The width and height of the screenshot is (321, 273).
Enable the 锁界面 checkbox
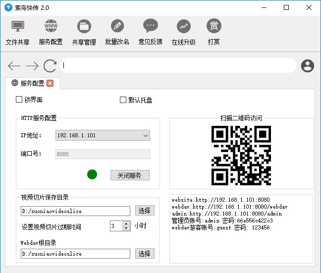[x=19, y=100]
